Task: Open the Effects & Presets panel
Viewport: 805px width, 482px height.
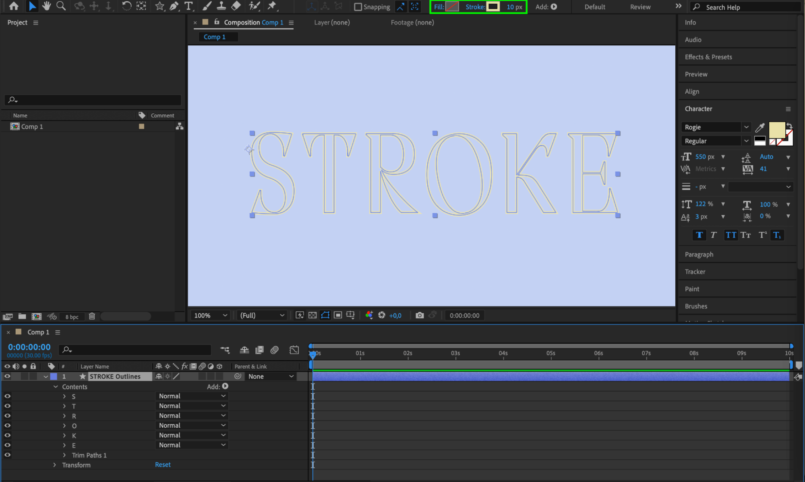Action: (x=708, y=57)
